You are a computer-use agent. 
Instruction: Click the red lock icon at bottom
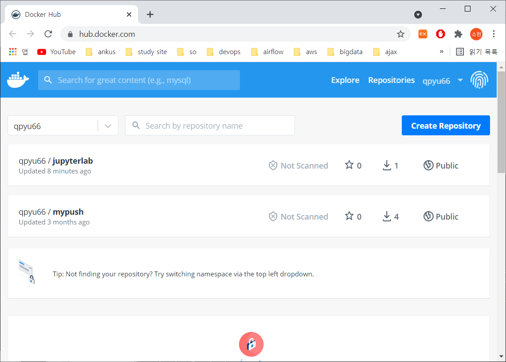pos(251,344)
